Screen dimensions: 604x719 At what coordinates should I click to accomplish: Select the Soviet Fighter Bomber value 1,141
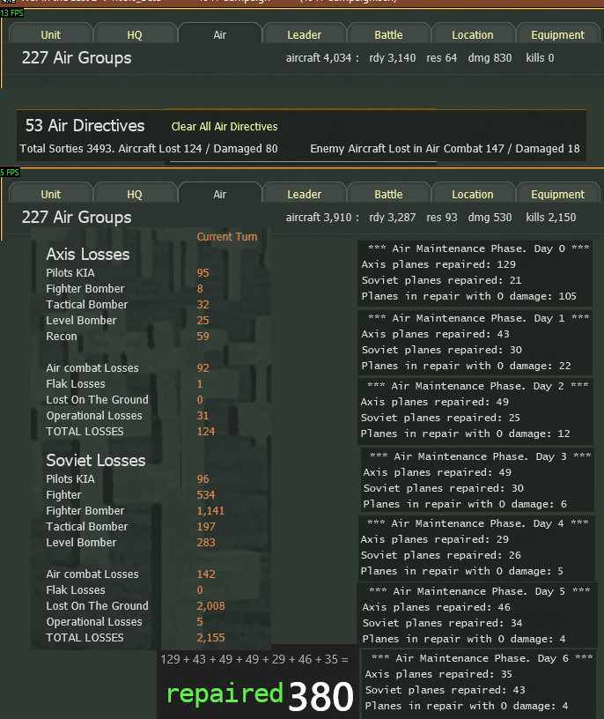210,511
